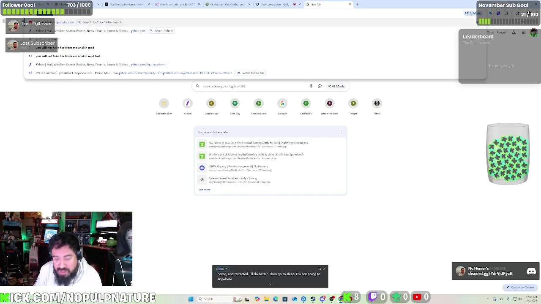Close the live caption popup
The height and width of the screenshot is (304, 541).
(x=324, y=269)
